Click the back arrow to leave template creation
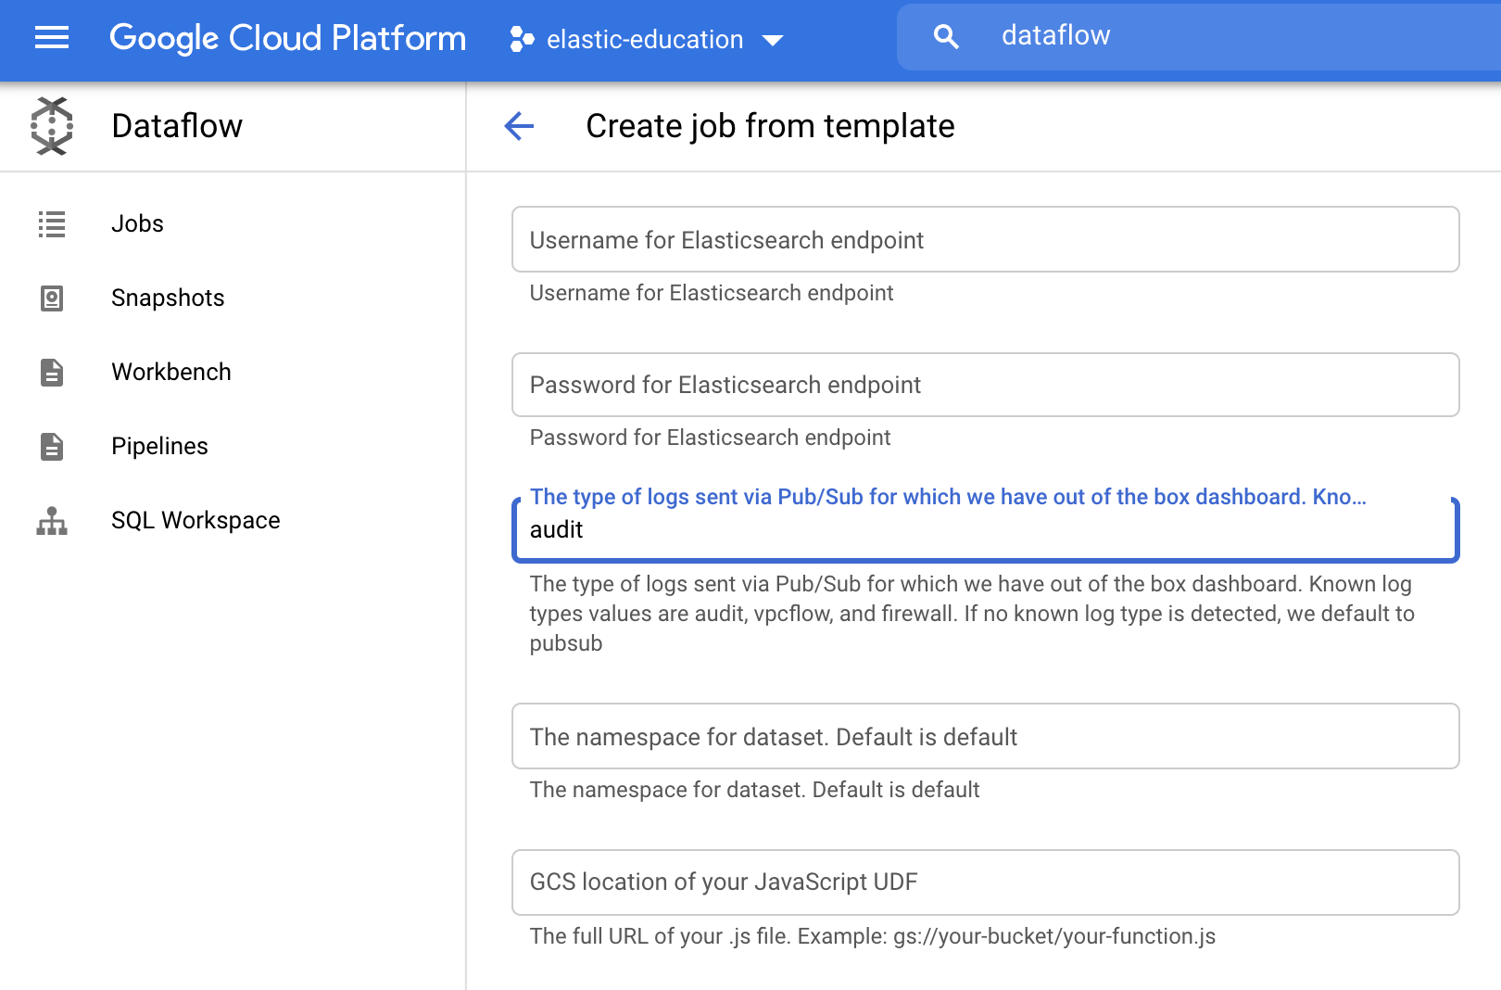The width and height of the screenshot is (1501, 990). pyautogui.click(x=520, y=126)
